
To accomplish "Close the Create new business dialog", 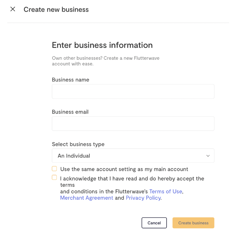I will pyautogui.click(x=13, y=9).
